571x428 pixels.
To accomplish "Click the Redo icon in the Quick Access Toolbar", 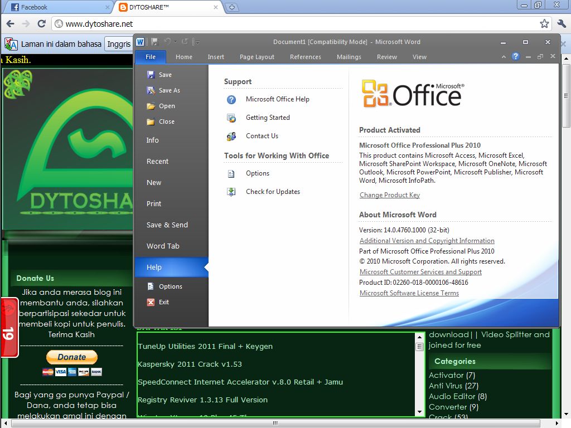I will click(185, 42).
